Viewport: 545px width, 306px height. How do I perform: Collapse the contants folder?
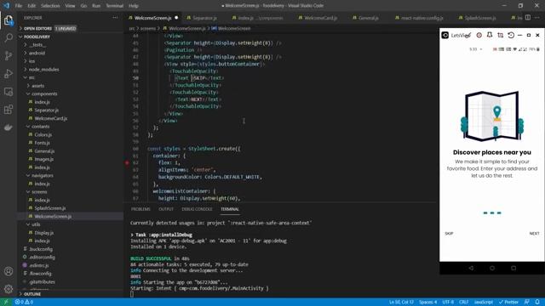[x=40, y=127]
